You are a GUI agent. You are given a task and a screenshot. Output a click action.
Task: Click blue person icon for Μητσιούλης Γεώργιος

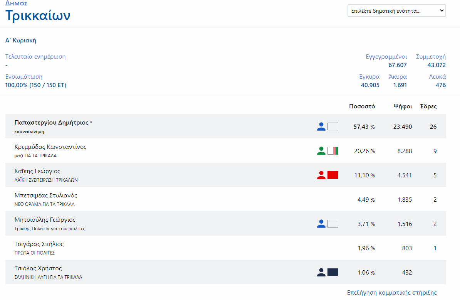(x=321, y=224)
